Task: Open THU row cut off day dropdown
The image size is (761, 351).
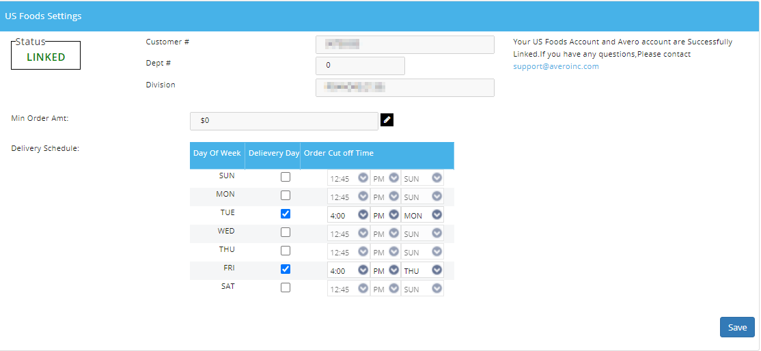Action: click(x=422, y=252)
